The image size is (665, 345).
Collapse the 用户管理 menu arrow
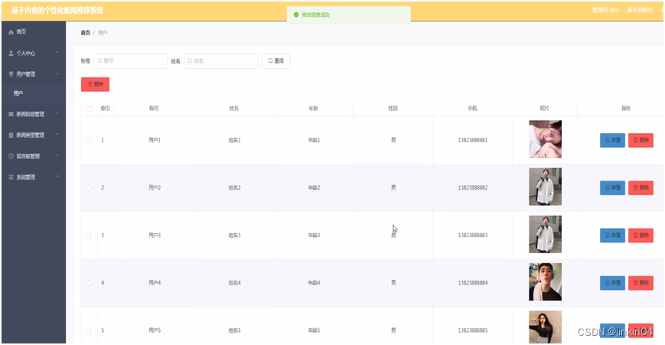tap(57, 73)
